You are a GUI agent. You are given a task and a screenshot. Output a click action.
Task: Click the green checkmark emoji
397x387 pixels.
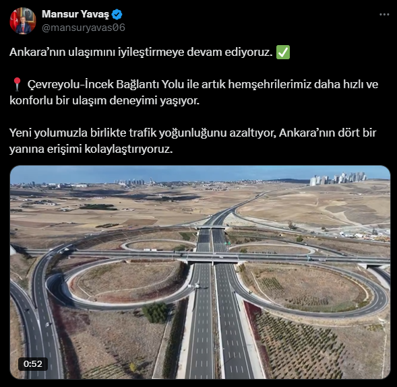[283, 52]
